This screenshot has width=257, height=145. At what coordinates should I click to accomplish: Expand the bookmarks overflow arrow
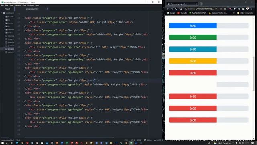[x=234, y=13]
